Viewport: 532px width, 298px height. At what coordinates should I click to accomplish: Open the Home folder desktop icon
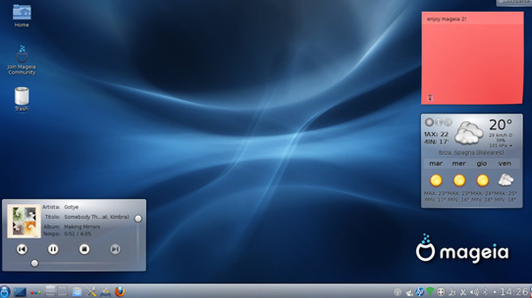[x=22, y=16]
